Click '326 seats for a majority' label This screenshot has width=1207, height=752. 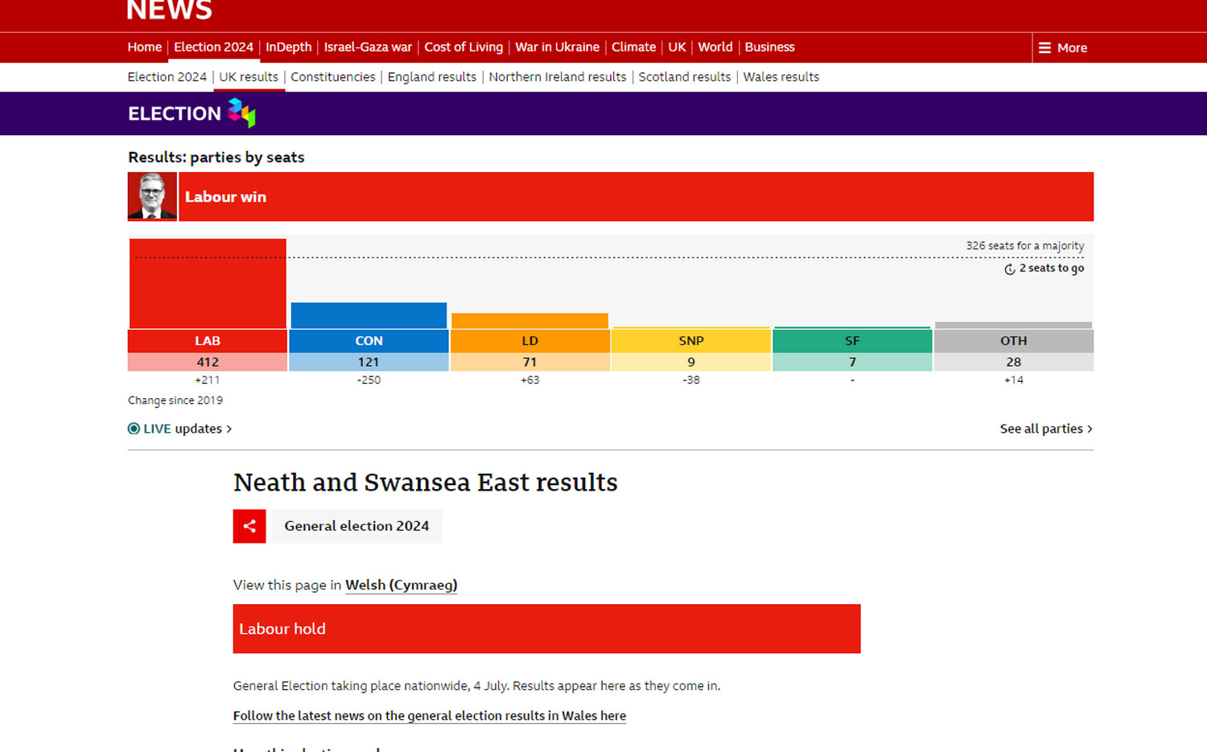coord(1025,245)
